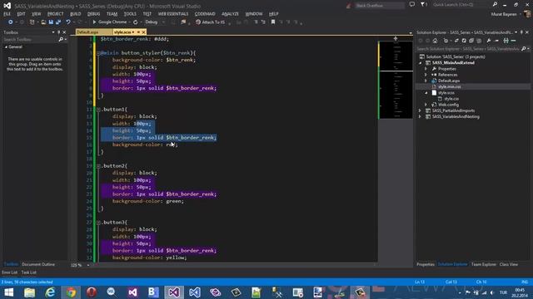Image resolution: width=533 pixels, height=299 pixels.
Task: Switch to the Team Explorer tab
Action: [x=483, y=264]
